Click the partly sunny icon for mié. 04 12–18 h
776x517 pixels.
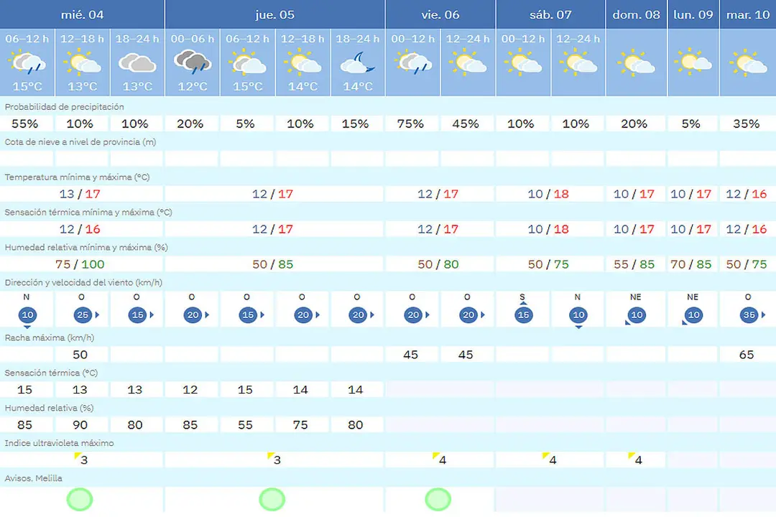coord(82,63)
